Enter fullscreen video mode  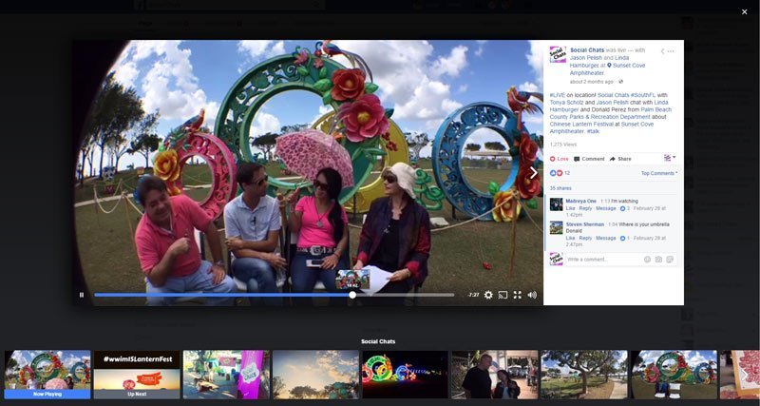tap(518, 295)
